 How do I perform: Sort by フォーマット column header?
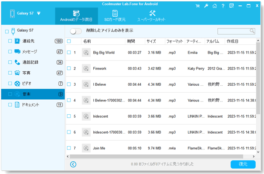[175, 41]
